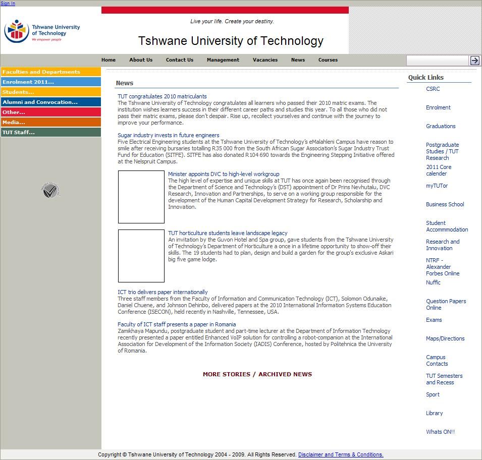Open the Nuffic quick link
This screenshot has width=482, height=460.
click(433, 282)
